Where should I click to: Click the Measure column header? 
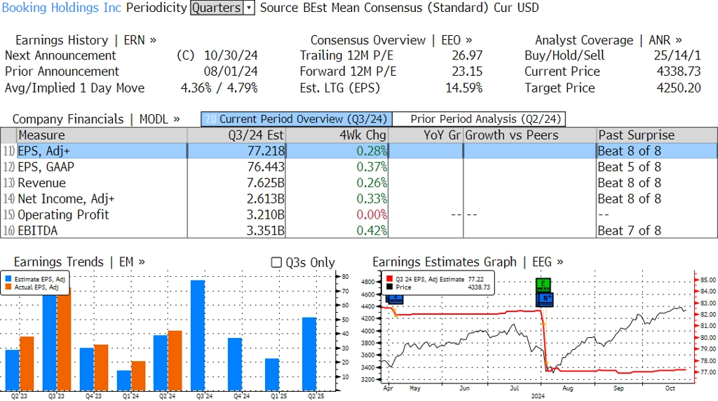(x=102, y=135)
